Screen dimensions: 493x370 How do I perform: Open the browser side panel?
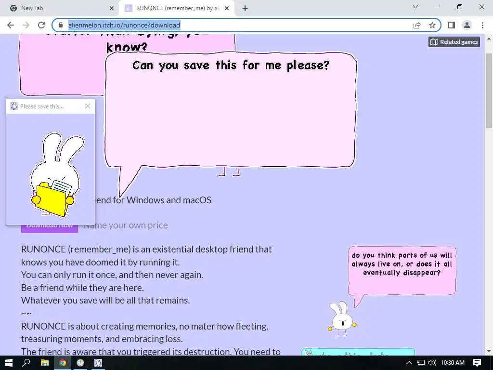(x=452, y=25)
